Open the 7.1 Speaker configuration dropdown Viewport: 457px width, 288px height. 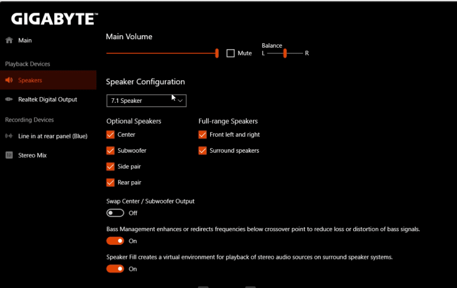146,101
